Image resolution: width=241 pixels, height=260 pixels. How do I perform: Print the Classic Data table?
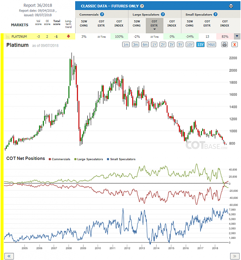(231, 6)
